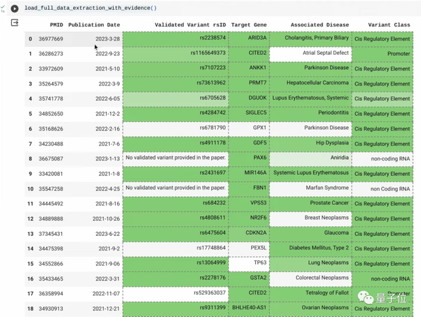The image size is (421, 317).
Task: Click the MIR146A gene cell
Action: tap(249, 174)
